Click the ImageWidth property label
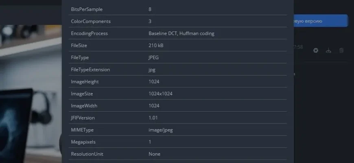The image size is (354, 163). [84, 106]
